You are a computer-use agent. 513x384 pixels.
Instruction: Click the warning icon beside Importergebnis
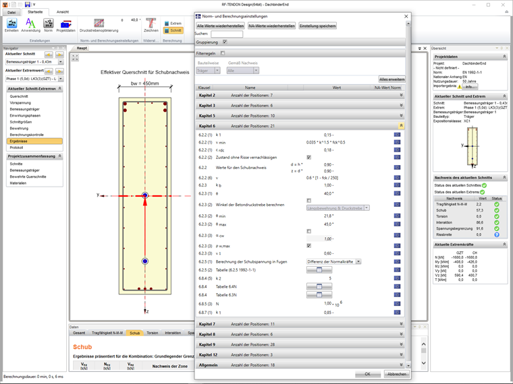coord(460,87)
